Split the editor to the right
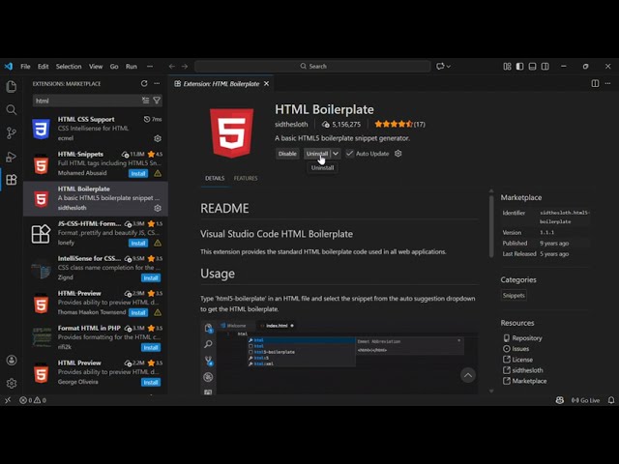Screen dimensions: 619x464 [x=595, y=84]
